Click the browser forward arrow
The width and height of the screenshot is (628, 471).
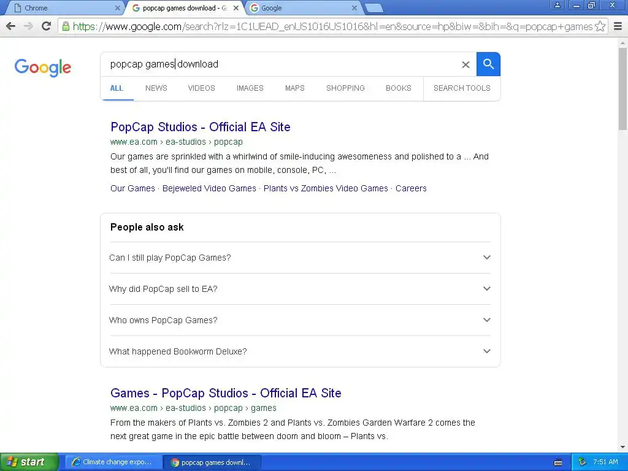coord(28,26)
